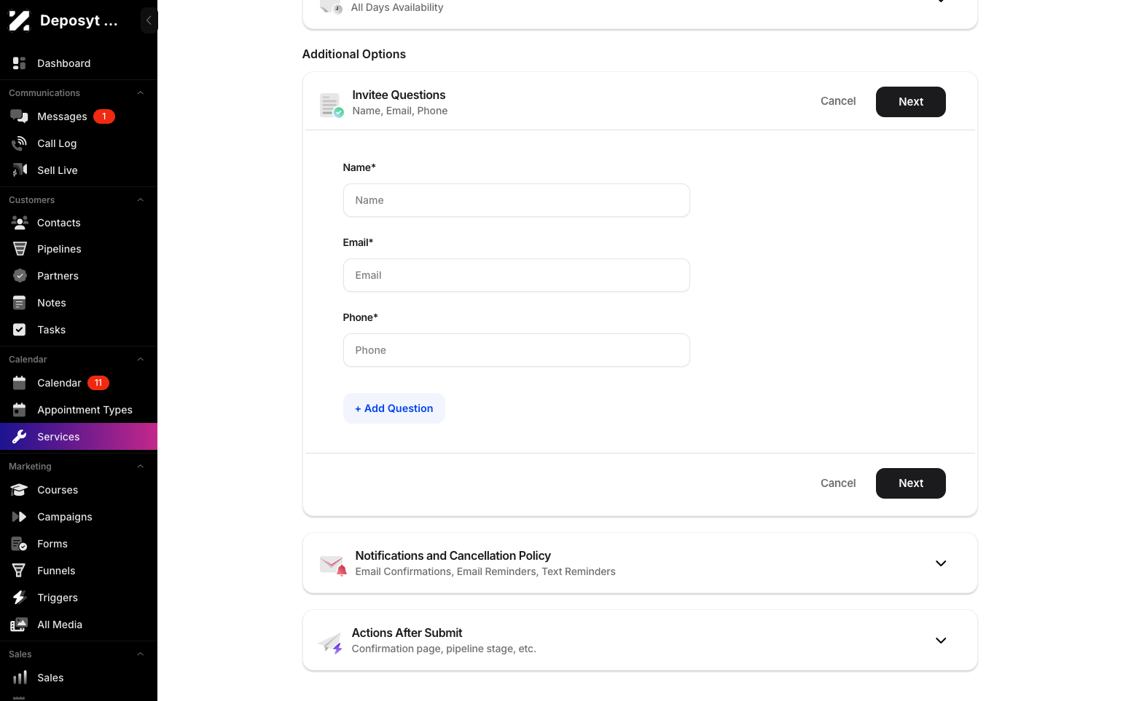Click the bottom Next button
The image size is (1123, 701).
(x=911, y=483)
